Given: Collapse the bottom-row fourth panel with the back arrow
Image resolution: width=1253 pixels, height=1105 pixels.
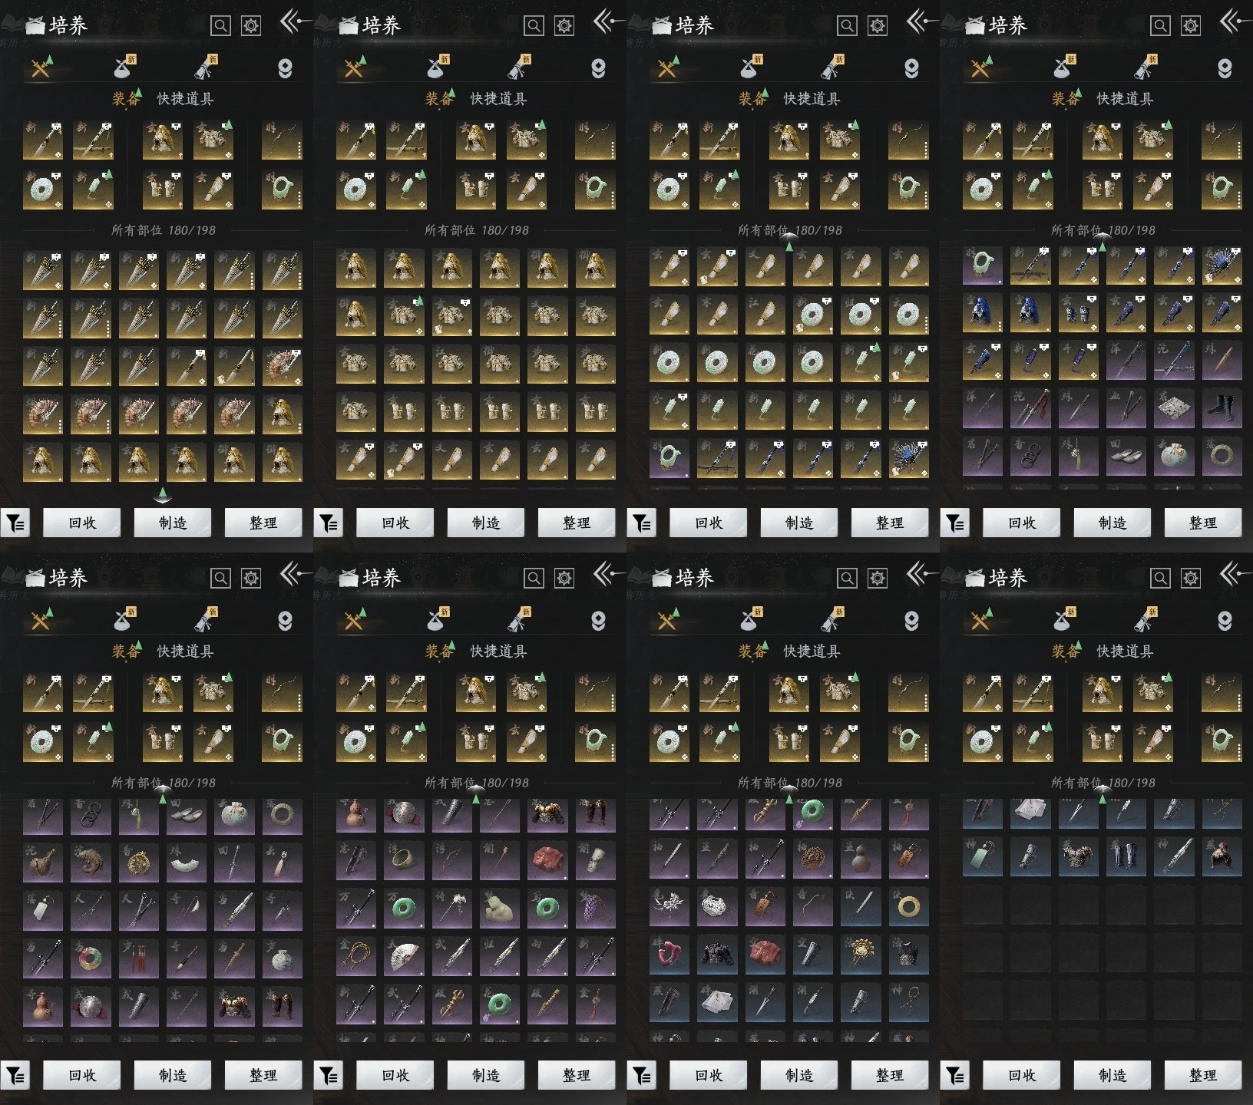Looking at the screenshot, I should click(1235, 574).
